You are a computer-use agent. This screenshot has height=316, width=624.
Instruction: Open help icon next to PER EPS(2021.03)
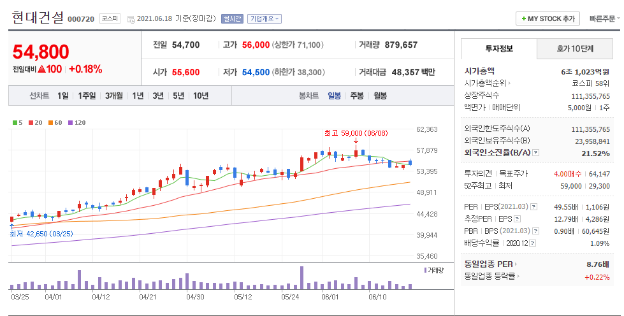coord(534,207)
